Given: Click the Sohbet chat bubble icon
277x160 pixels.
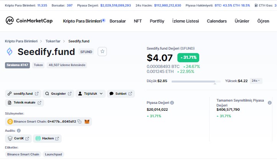Looking at the screenshot, I should [x=111, y=94].
